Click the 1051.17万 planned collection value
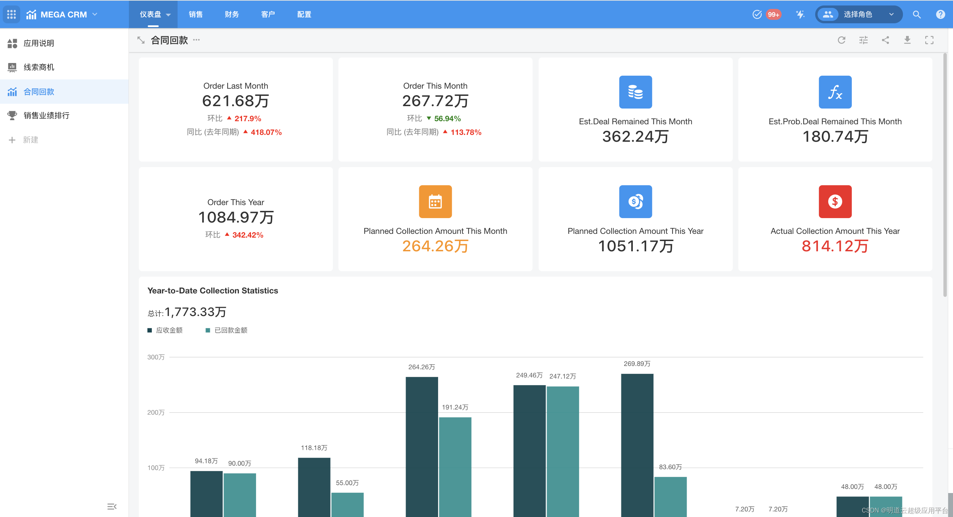 (635, 246)
